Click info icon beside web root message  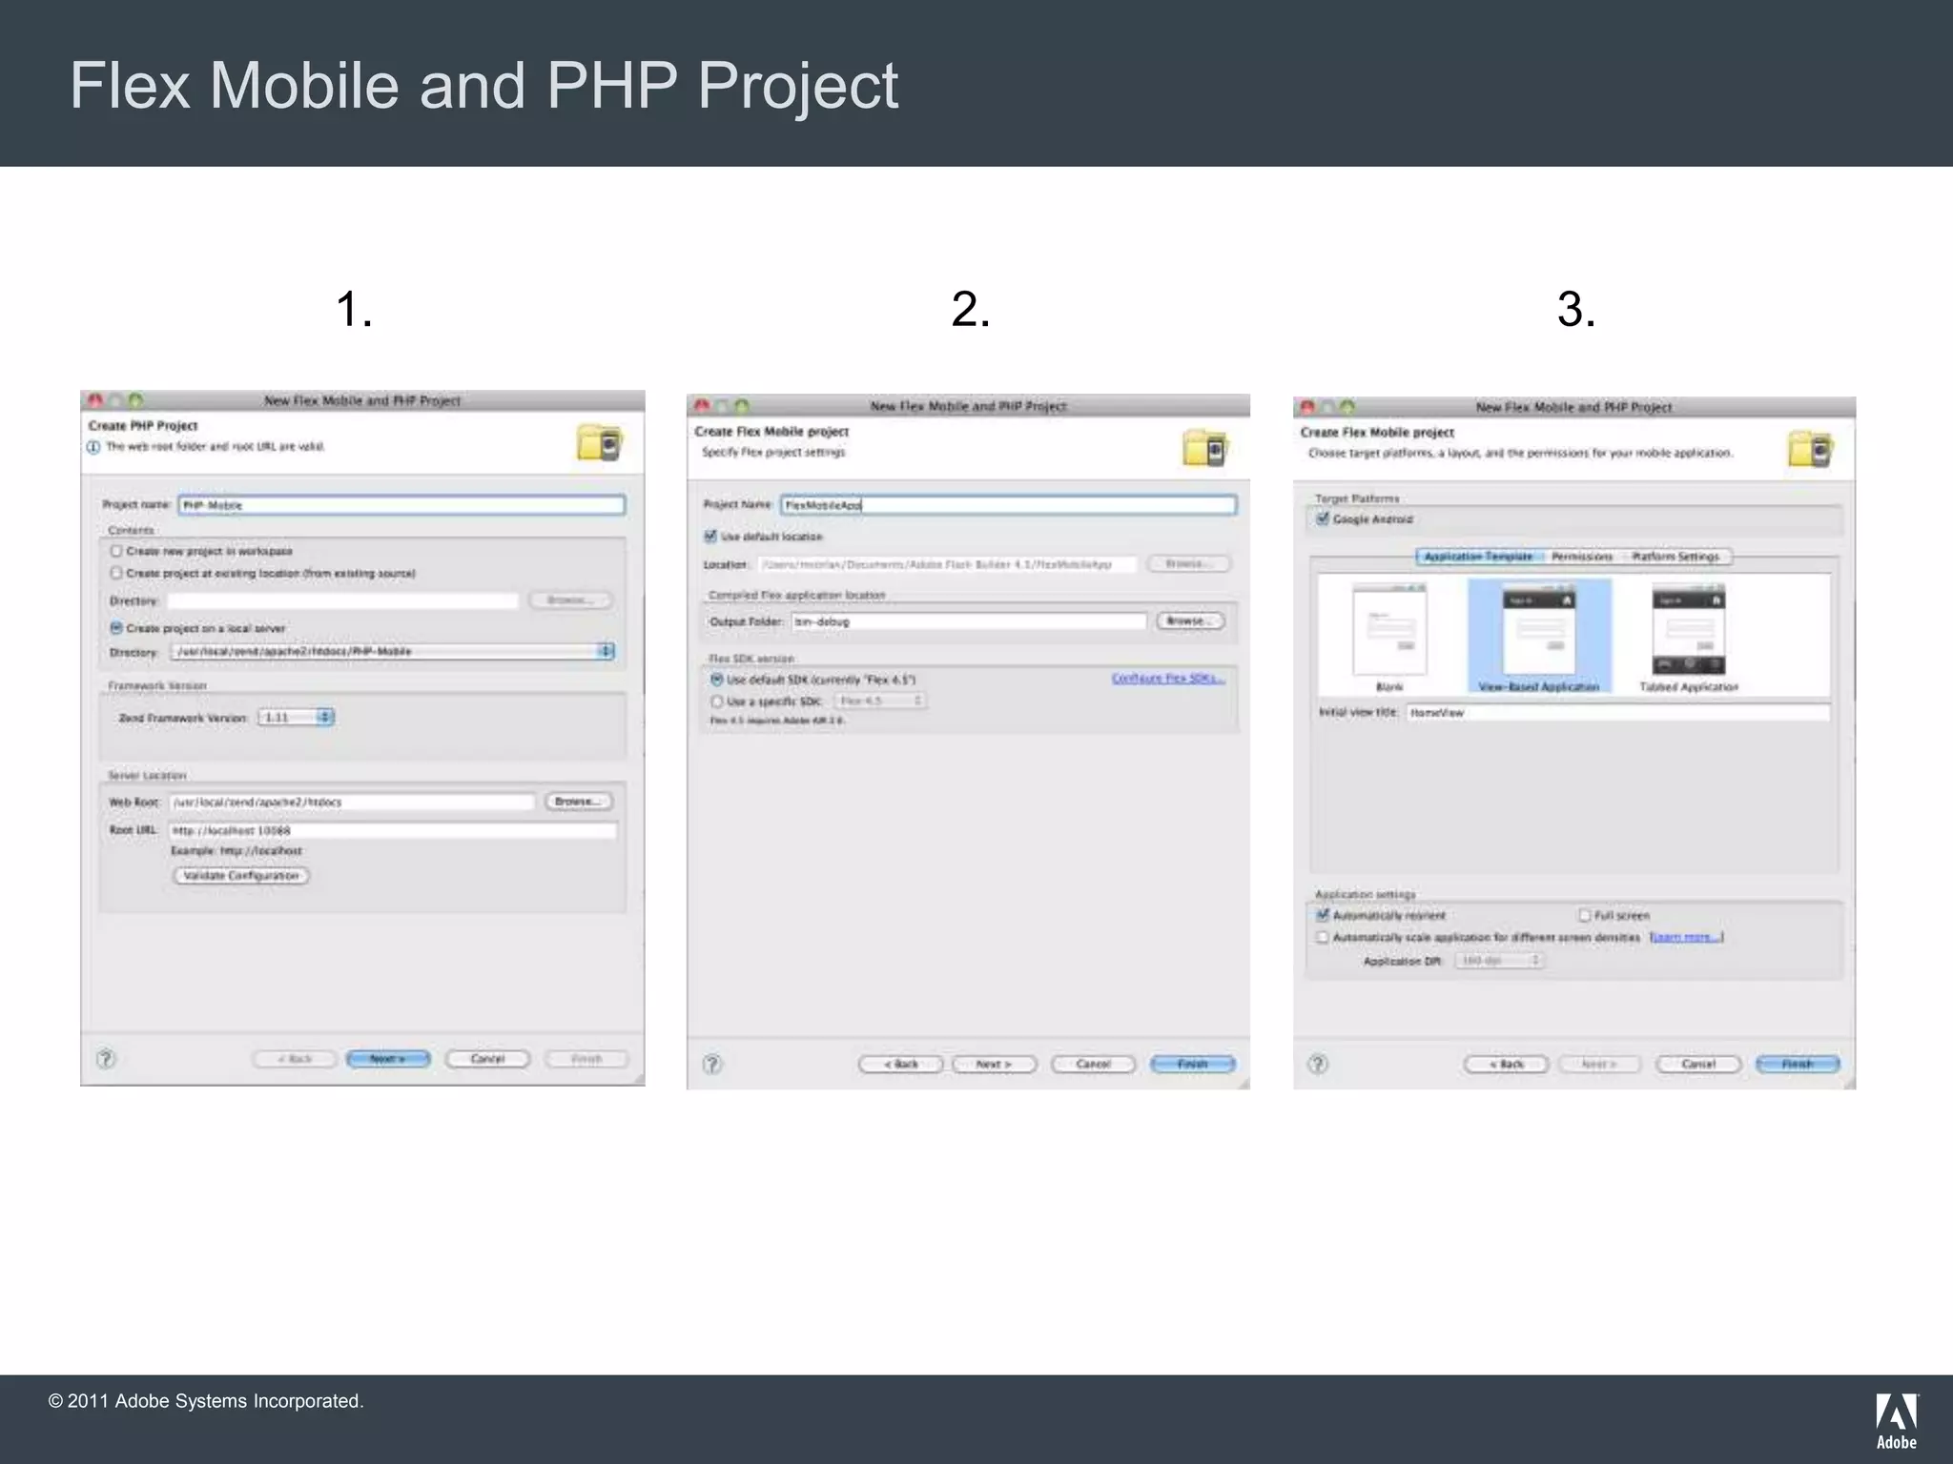pyautogui.click(x=93, y=447)
